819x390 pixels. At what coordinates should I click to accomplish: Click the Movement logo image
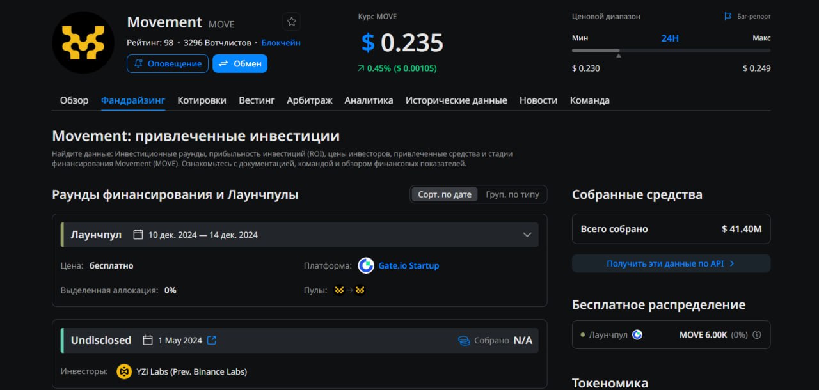pos(83,43)
